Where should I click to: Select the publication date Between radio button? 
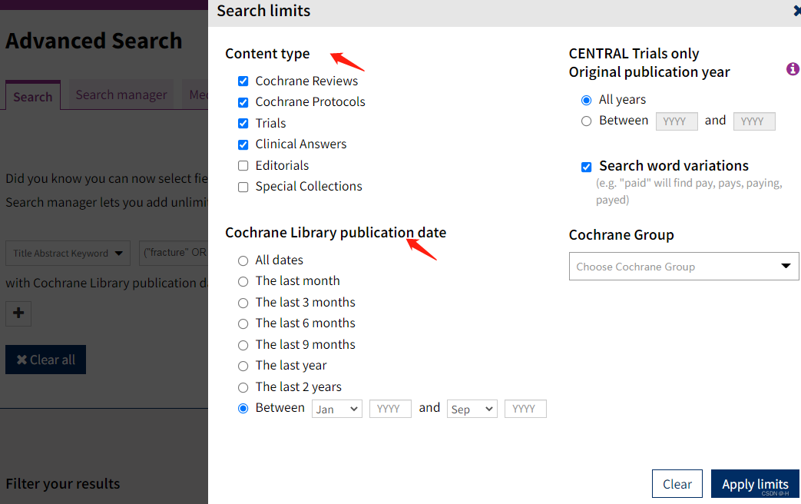(243, 409)
